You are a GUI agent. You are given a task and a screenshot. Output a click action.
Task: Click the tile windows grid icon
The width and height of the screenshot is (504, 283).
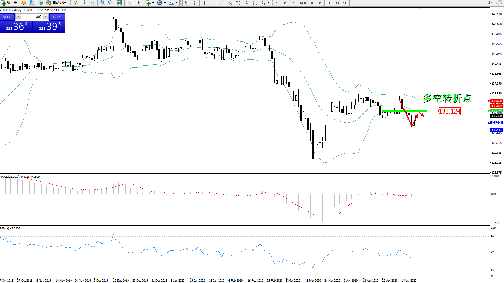(119, 3)
